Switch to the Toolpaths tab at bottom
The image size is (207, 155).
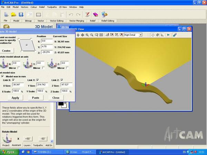click(x=38, y=145)
